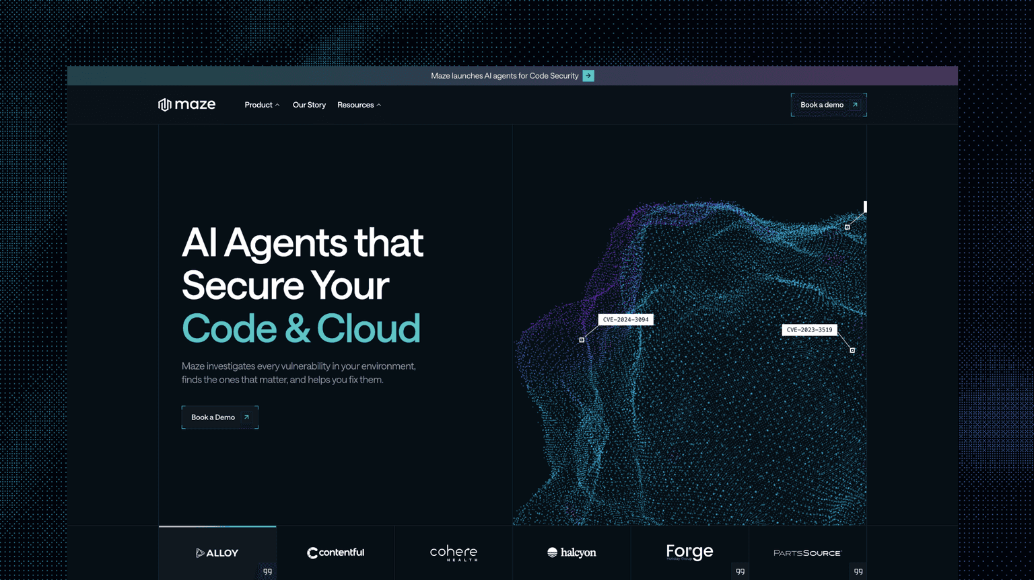Click the Product chevron arrow
This screenshot has width=1034, height=580.
277,105
